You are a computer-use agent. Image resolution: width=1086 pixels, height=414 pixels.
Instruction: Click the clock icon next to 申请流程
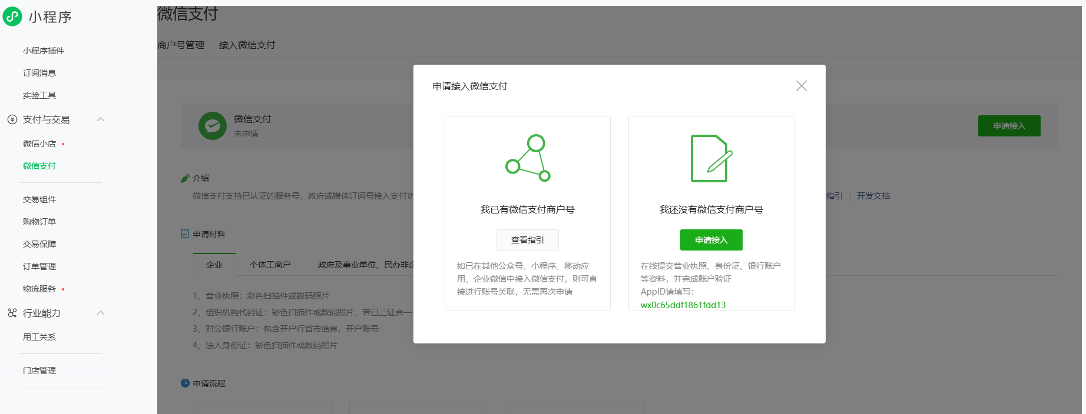pyautogui.click(x=185, y=383)
